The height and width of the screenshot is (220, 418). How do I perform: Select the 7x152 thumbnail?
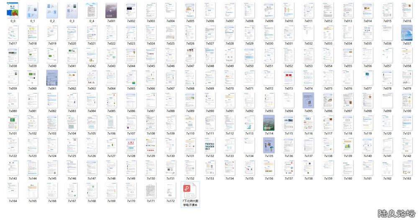tap(190, 168)
